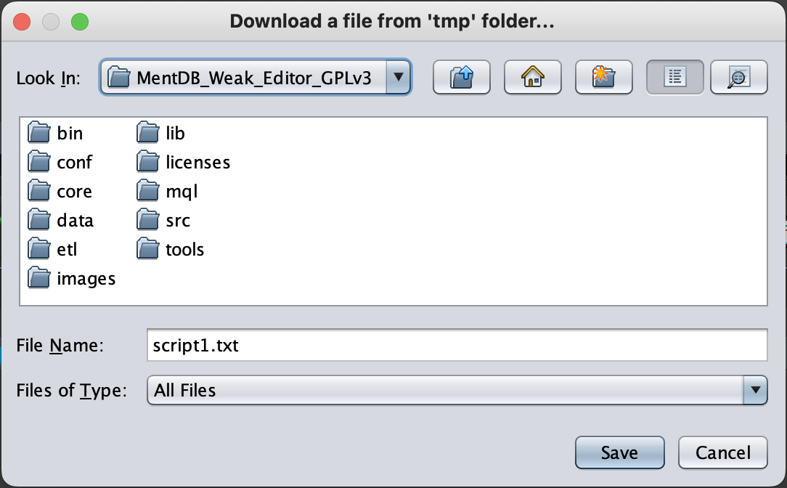Click the Up One Level folder icon
The width and height of the screenshot is (787, 488).
[x=462, y=77]
